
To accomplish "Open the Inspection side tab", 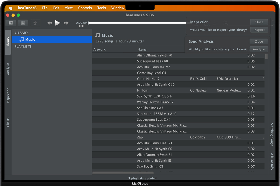I will coord(8,95).
